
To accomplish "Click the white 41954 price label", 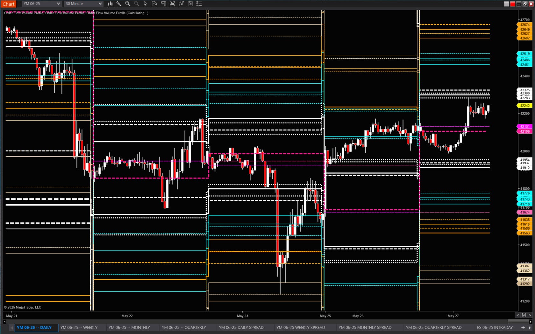I will [524, 160].
